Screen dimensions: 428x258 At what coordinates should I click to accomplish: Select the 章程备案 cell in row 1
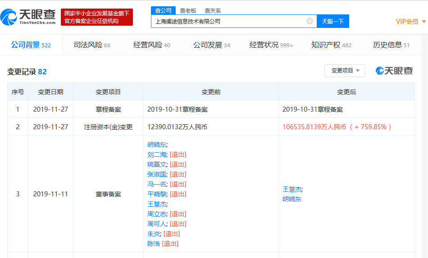pos(108,109)
